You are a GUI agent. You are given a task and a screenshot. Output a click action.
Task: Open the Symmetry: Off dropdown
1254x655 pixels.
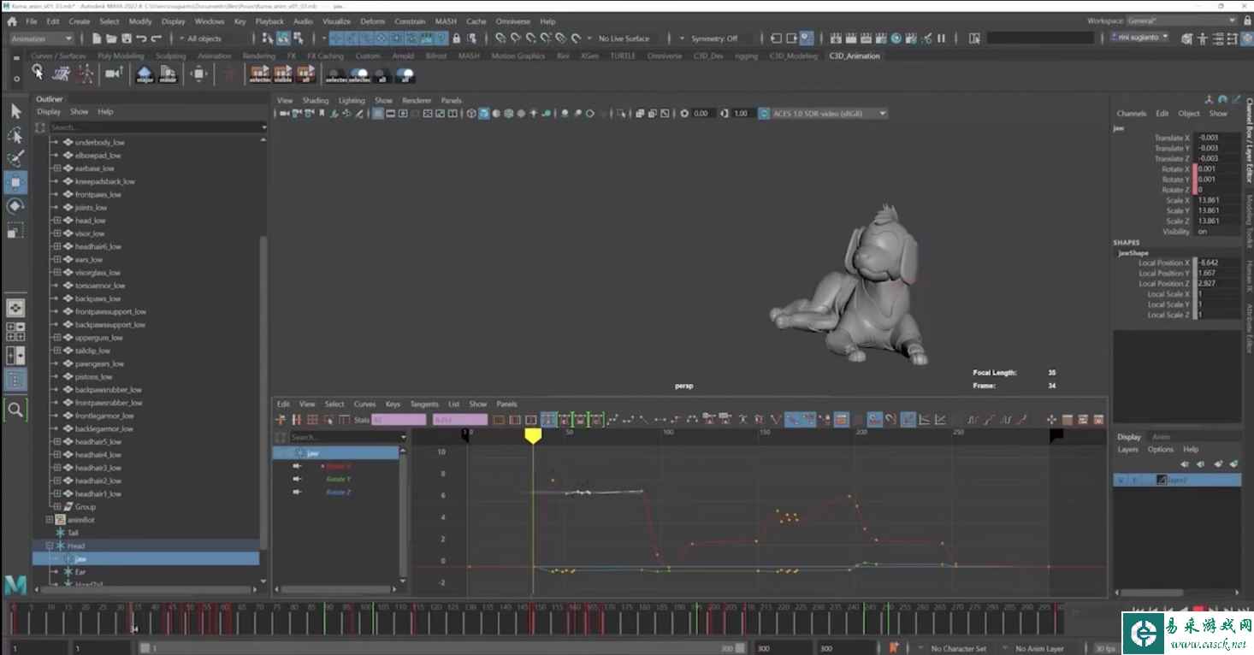[x=713, y=38]
